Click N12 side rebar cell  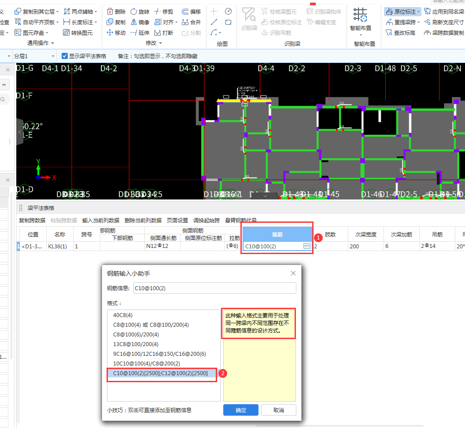(x=162, y=246)
